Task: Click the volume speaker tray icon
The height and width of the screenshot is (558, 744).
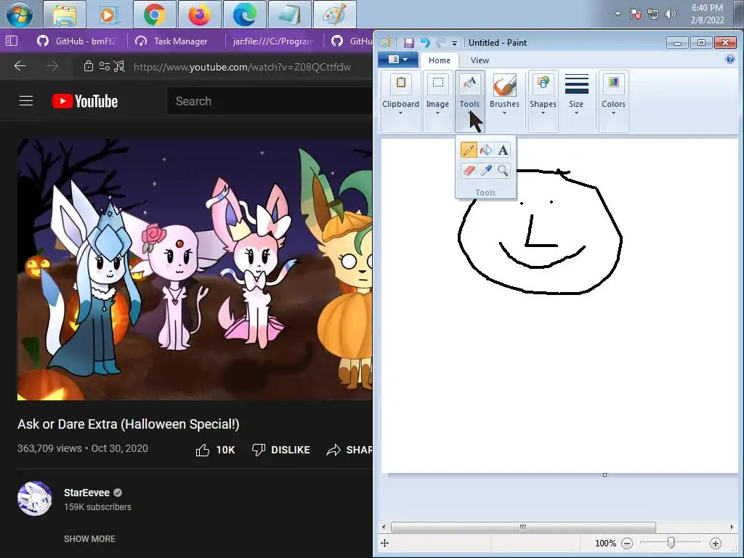Action: [x=670, y=15]
